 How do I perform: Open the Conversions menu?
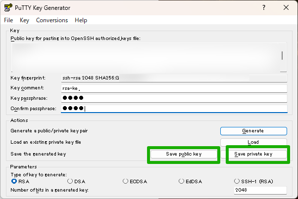point(52,20)
